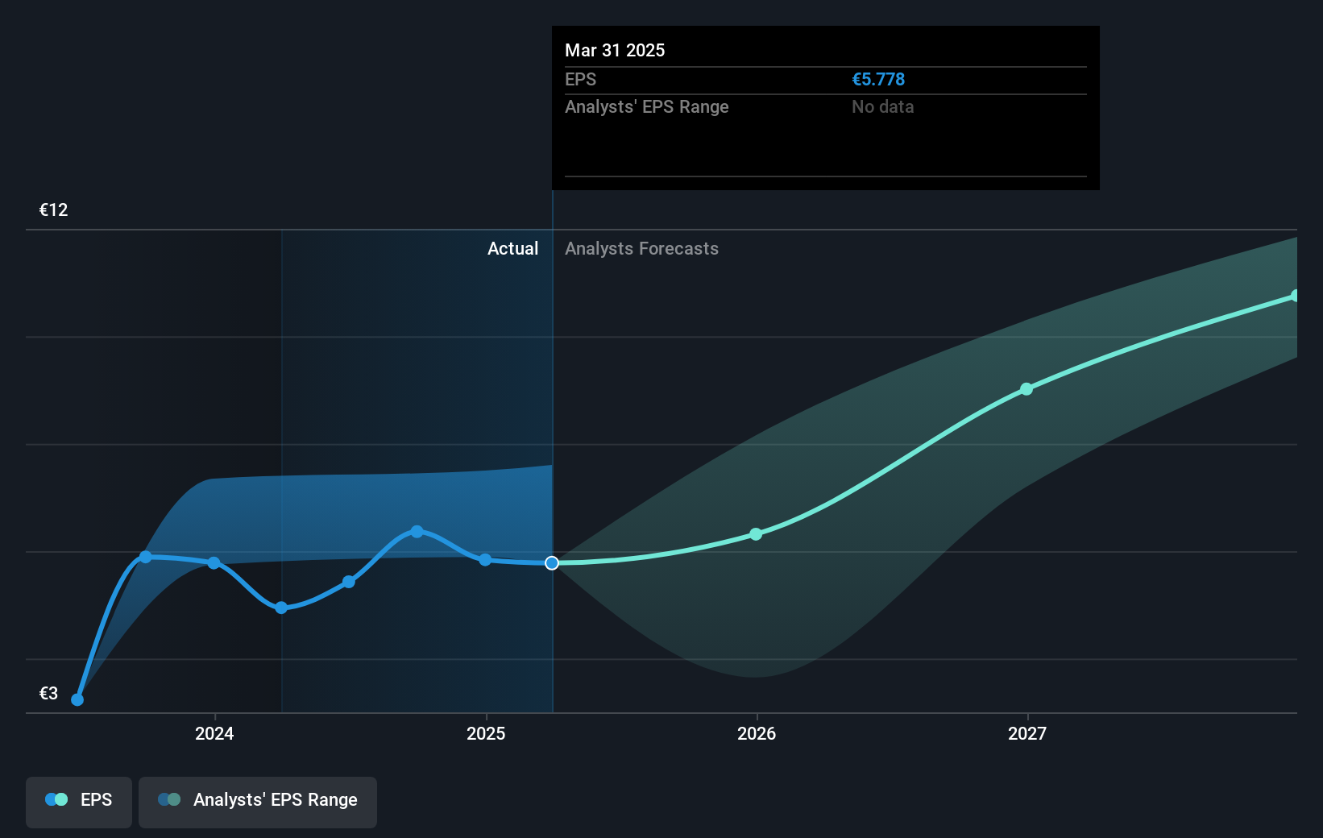Image resolution: width=1323 pixels, height=838 pixels.
Task: Click the €3 y-axis label
Action: [48, 693]
